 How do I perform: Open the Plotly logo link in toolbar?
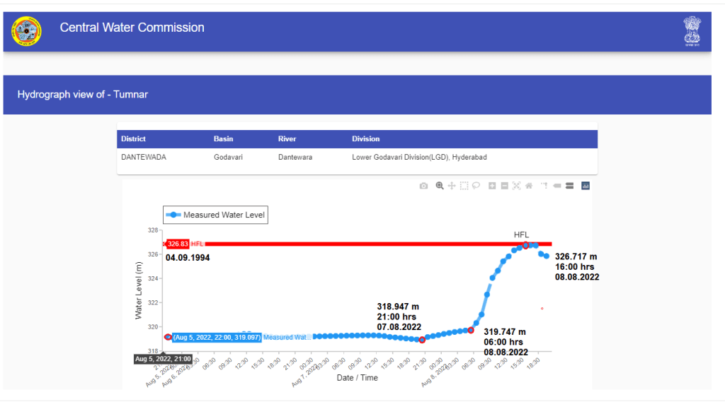click(586, 186)
